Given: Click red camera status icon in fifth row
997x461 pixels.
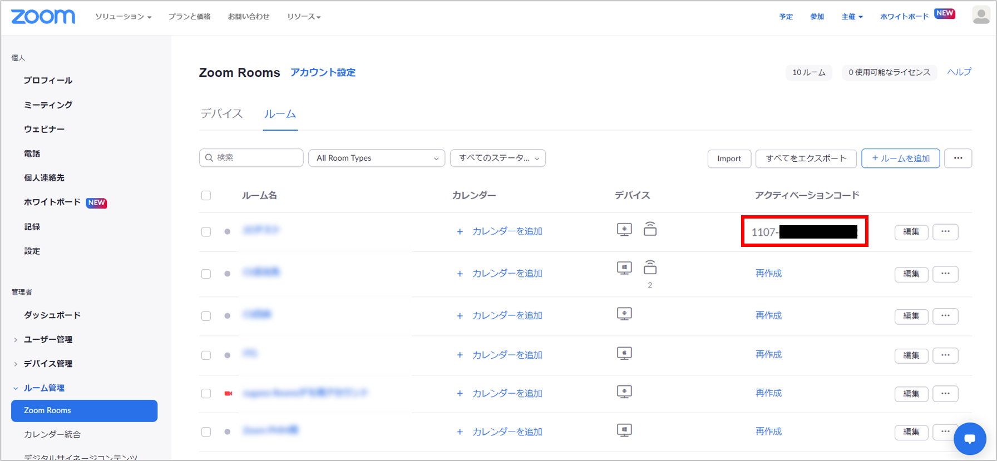Looking at the screenshot, I should (x=228, y=393).
